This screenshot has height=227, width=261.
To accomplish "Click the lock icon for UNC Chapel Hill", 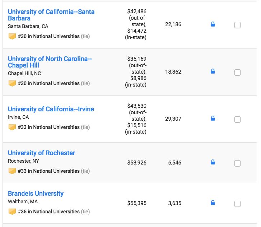I will click(x=213, y=71).
